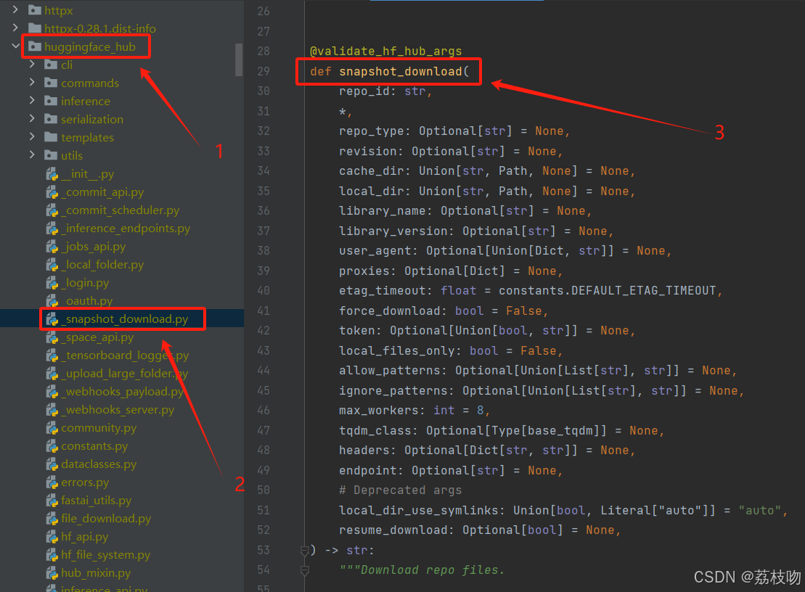Click the _commit_scheduler.py Python file icon

[52, 210]
